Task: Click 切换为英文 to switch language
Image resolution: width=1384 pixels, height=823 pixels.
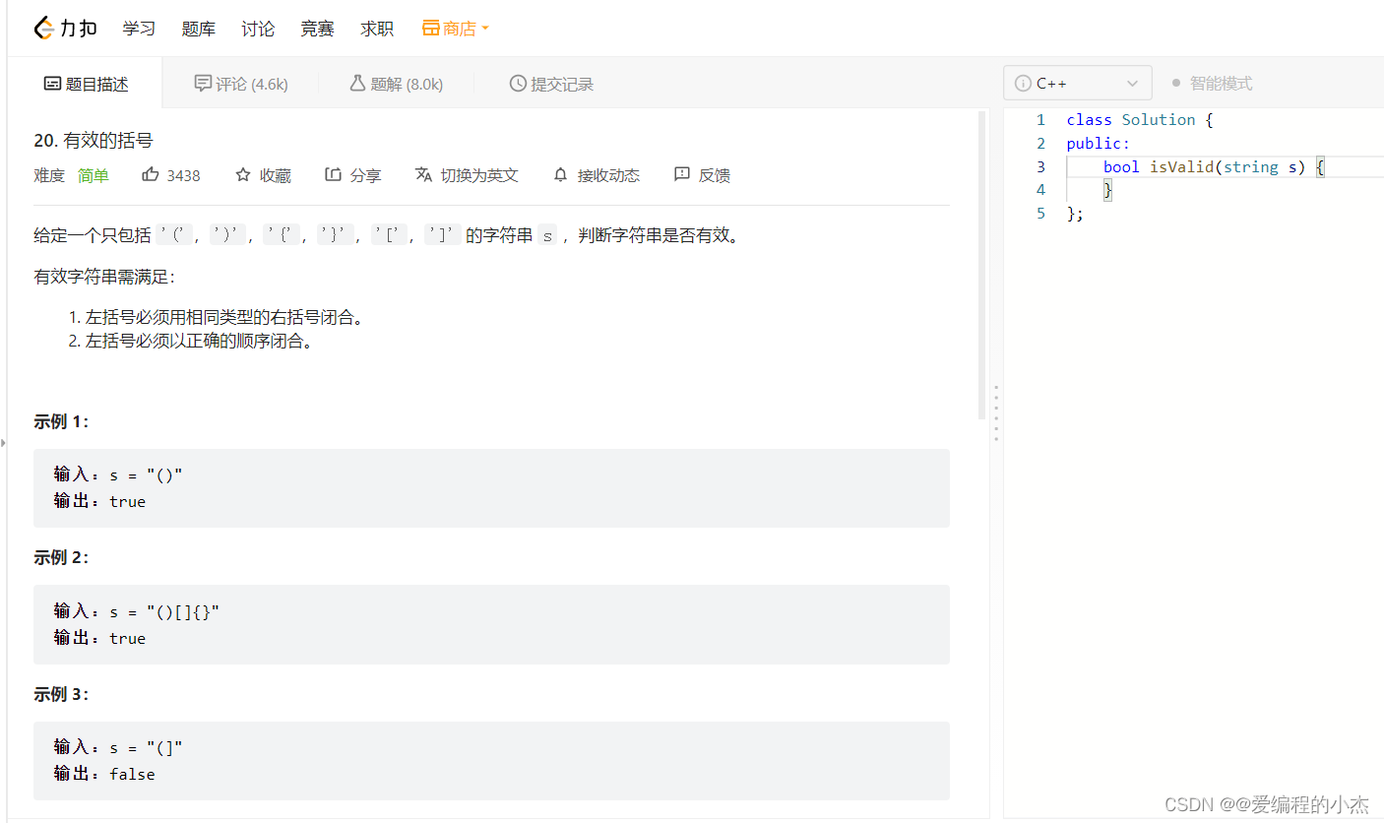Action: click(479, 175)
